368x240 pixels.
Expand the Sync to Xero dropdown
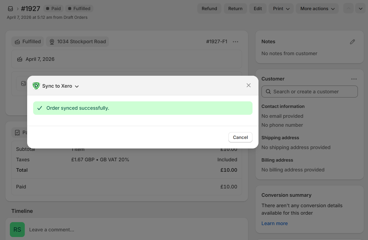click(77, 86)
